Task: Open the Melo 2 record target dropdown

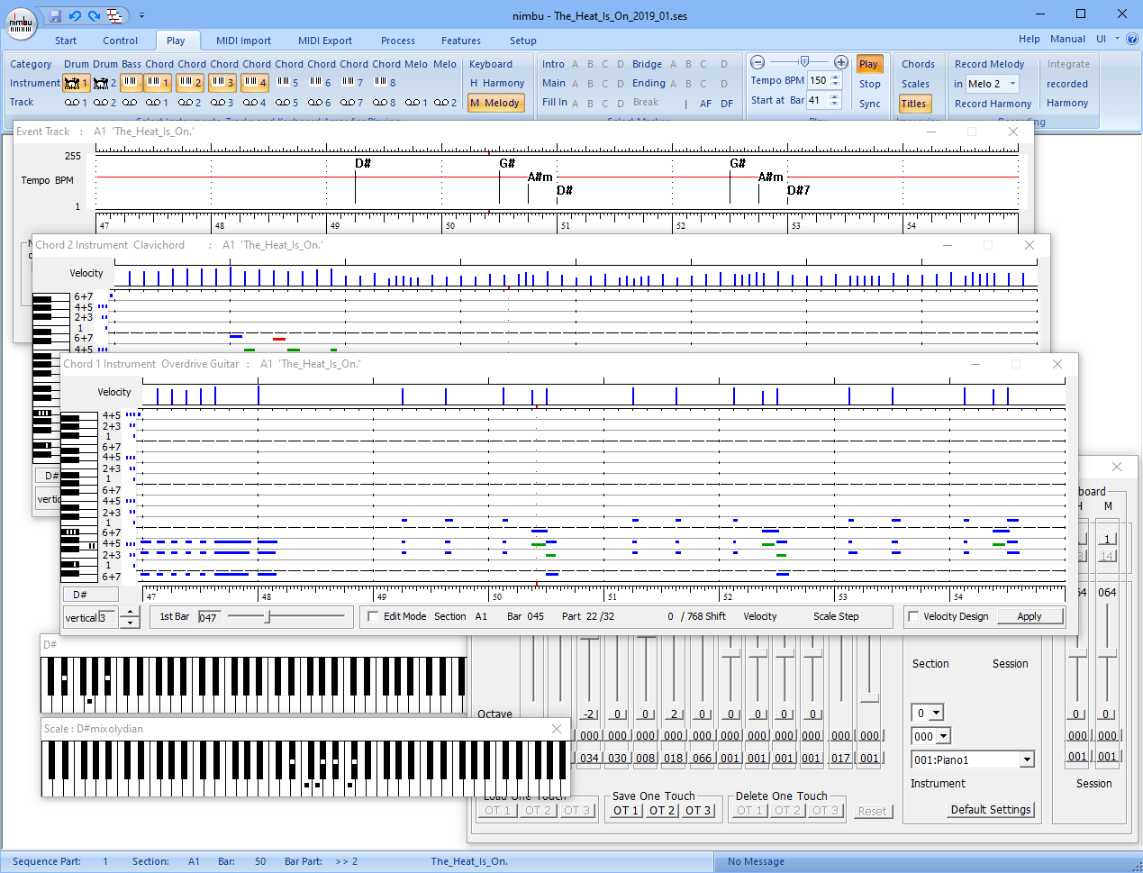Action: pos(1012,84)
